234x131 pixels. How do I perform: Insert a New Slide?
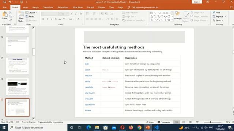[21, 17]
